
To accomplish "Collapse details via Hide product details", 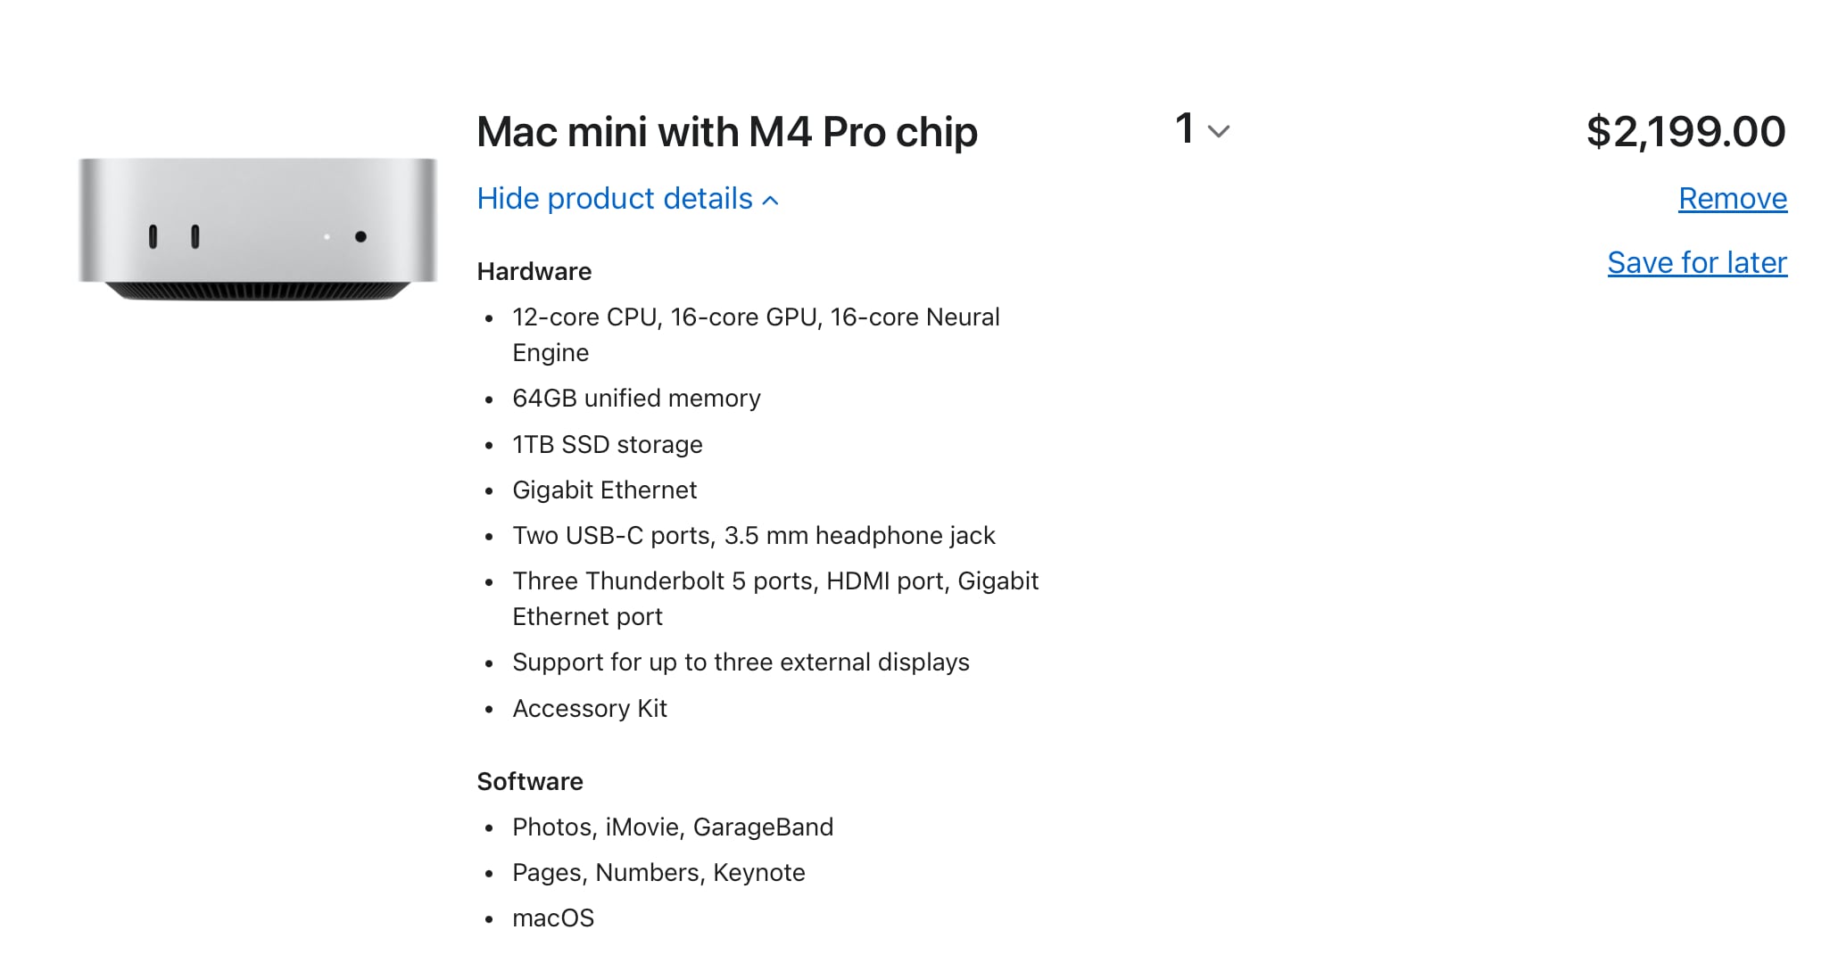I will (x=627, y=199).
